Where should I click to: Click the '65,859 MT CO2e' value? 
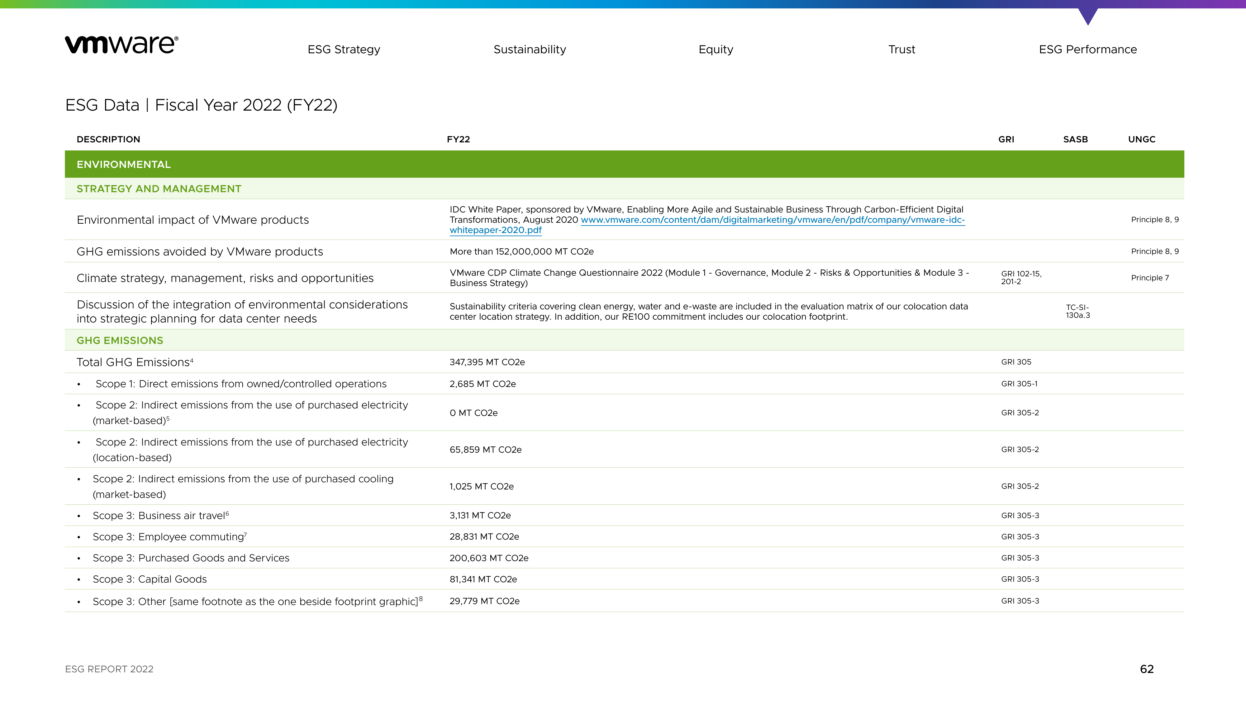(x=486, y=450)
